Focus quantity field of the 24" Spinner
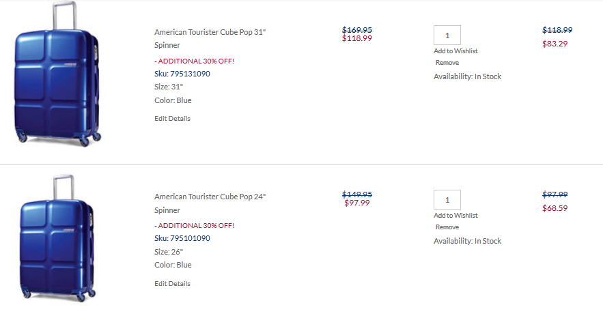 [447, 200]
